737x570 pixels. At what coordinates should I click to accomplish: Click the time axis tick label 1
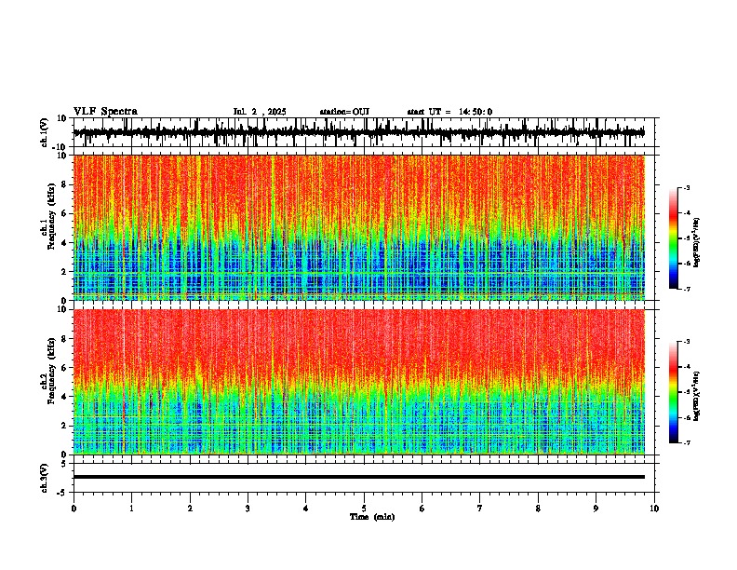(131, 509)
